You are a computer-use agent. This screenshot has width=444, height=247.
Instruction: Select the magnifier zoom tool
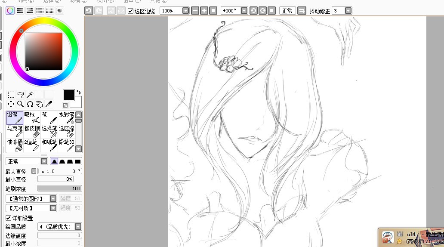pyautogui.click(x=20, y=104)
